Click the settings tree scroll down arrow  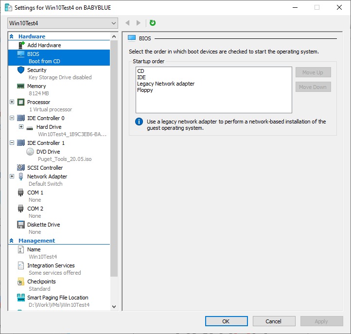(x=114, y=306)
